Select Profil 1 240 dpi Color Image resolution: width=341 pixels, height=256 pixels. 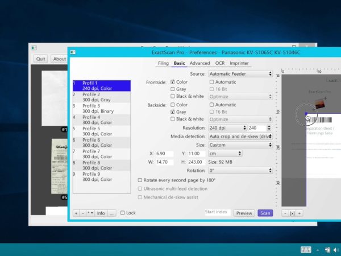102,86
